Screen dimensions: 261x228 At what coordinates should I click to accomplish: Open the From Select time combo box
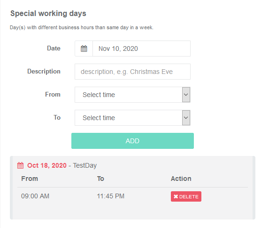132,95
